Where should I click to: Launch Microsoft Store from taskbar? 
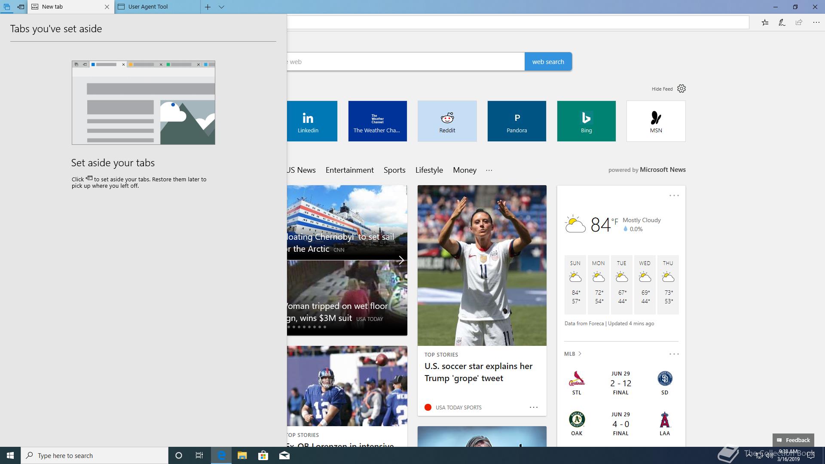pos(263,455)
